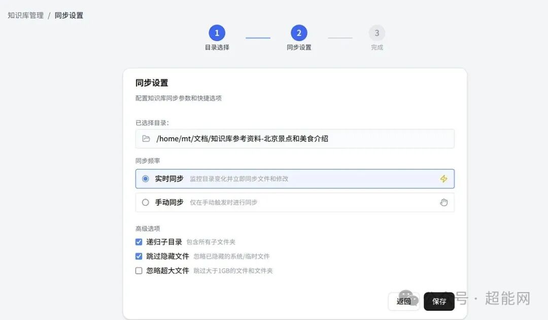Screen dimensions: 548x320
Task: Click the 目录选择 step label text
Action: coord(217,47)
